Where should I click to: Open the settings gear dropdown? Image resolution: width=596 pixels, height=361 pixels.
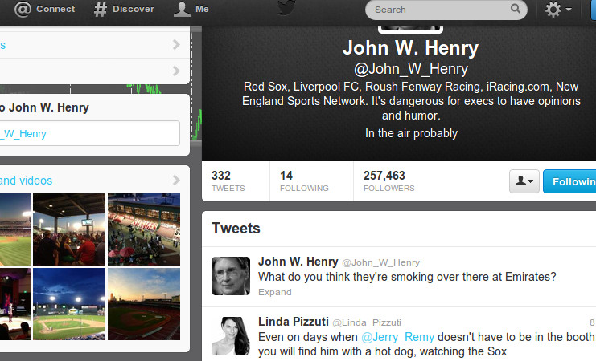click(x=558, y=10)
